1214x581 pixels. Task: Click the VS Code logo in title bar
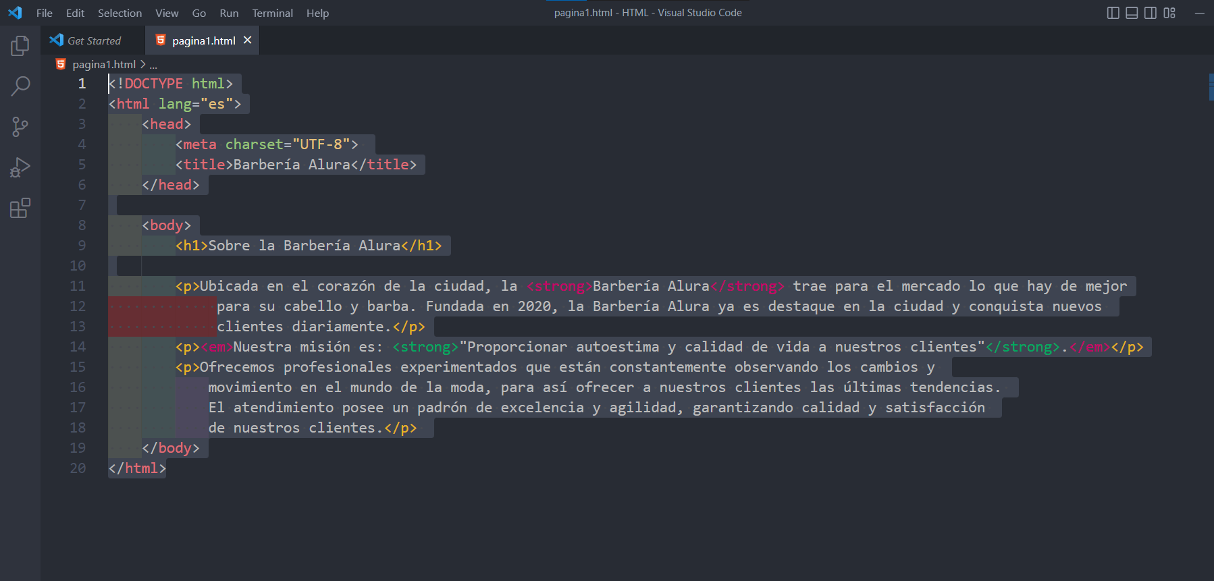coord(15,13)
